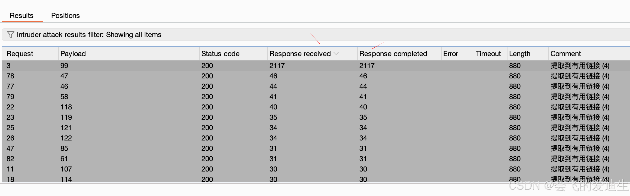Select request 3 with payload 99

point(316,66)
